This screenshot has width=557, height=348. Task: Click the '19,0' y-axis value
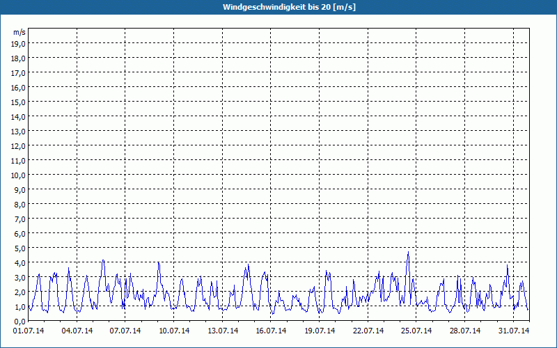tap(19, 44)
